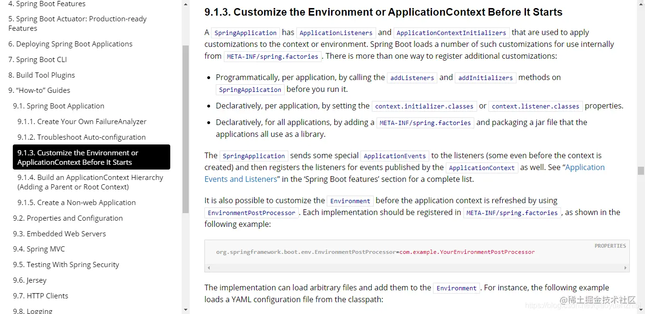The image size is (645, 314).
Task: Open '9.7. HTTP Clients' entry
Action: click(x=40, y=296)
